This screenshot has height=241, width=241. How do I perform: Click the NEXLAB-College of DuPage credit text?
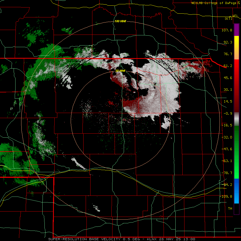point(214,3)
